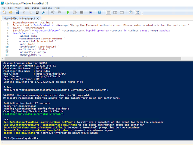Click New-BcContainer on line 5
Image resolution: width=193 pixels, height=145 pixels.
[x=24, y=33]
